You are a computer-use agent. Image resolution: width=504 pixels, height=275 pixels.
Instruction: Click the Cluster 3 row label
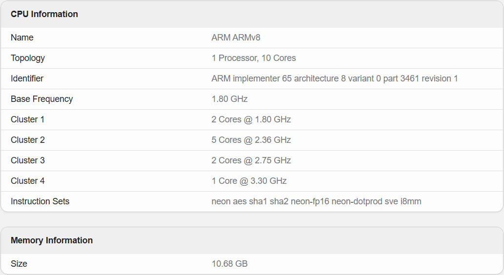pyautogui.click(x=28, y=160)
